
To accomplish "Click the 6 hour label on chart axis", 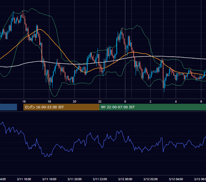I will [201, 102].
